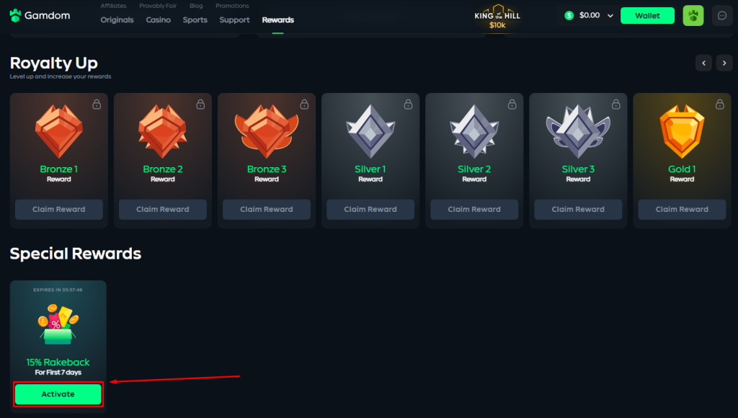The image size is (738, 418).
Task: Click the Gamdom logo
Action: [40, 16]
